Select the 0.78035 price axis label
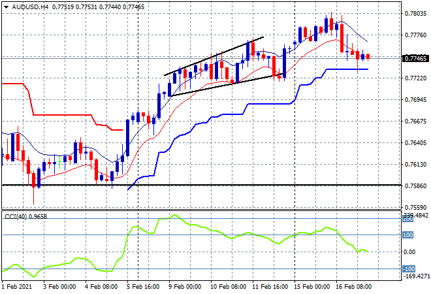The image size is (431, 294). (415, 14)
